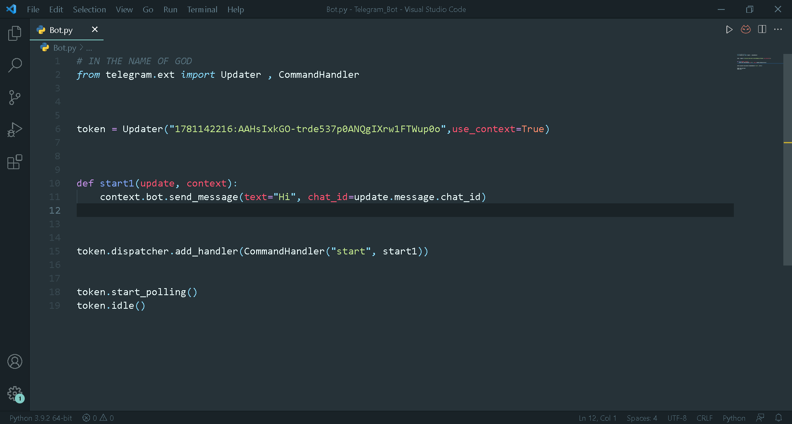Change language mode from Python

(734, 418)
